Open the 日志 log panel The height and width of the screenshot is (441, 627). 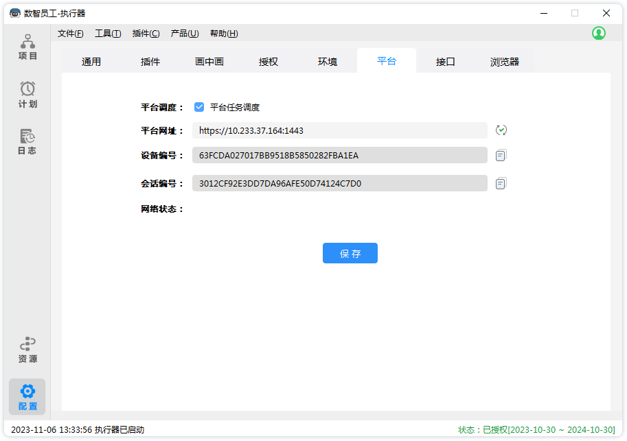27,142
